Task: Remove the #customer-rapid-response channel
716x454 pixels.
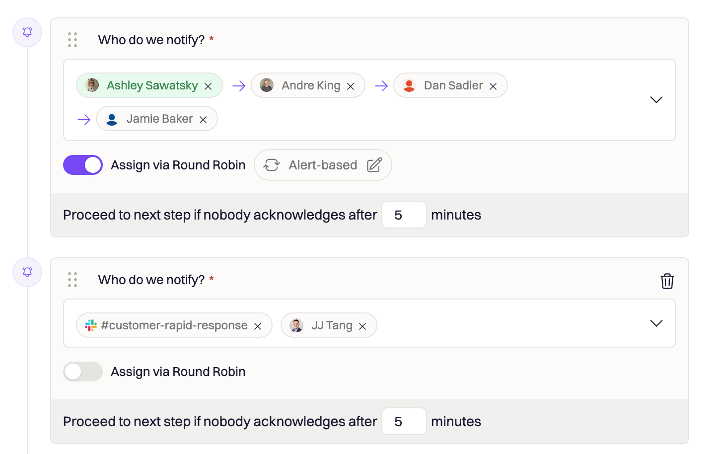Action: [258, 326]
